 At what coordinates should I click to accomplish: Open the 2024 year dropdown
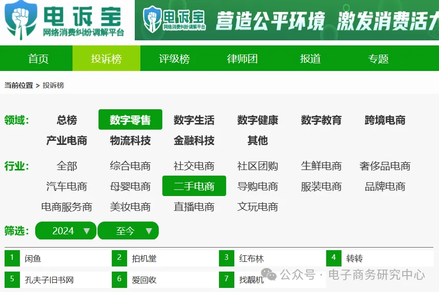pos(66,231)
